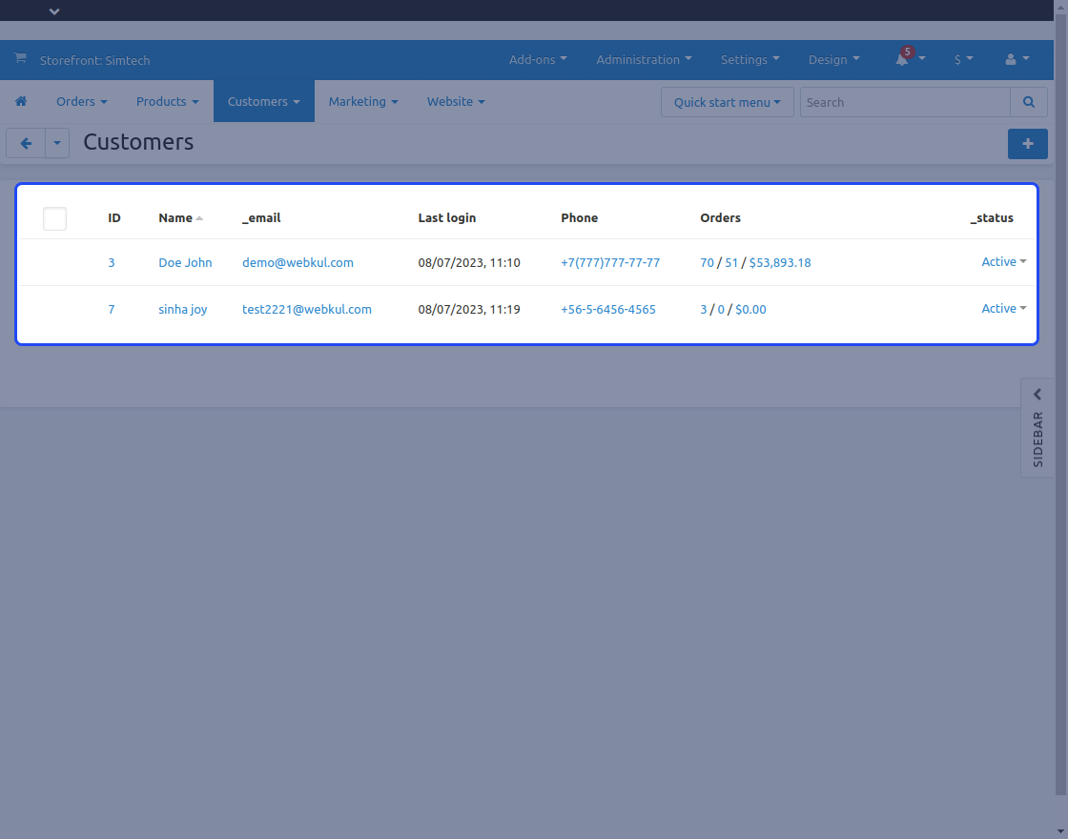Viewport: 1068px width, 839px height.
Task: Click the SIDEBAR vertical label
Action: pos(1037,440)
